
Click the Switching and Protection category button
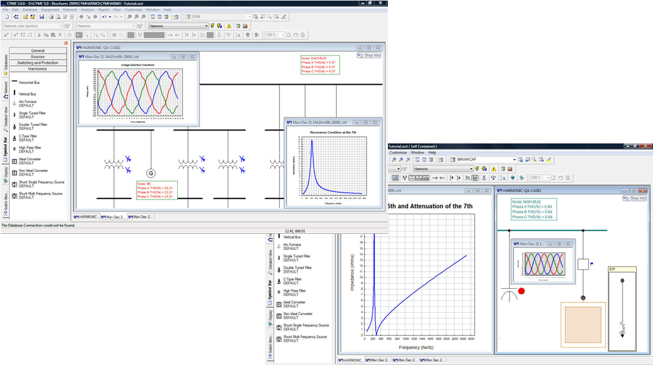coord(37,63)
